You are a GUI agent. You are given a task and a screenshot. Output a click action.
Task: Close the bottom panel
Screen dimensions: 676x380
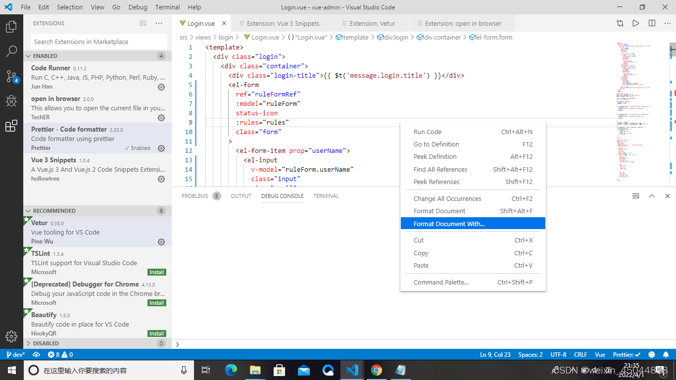(x=668, y=196)
